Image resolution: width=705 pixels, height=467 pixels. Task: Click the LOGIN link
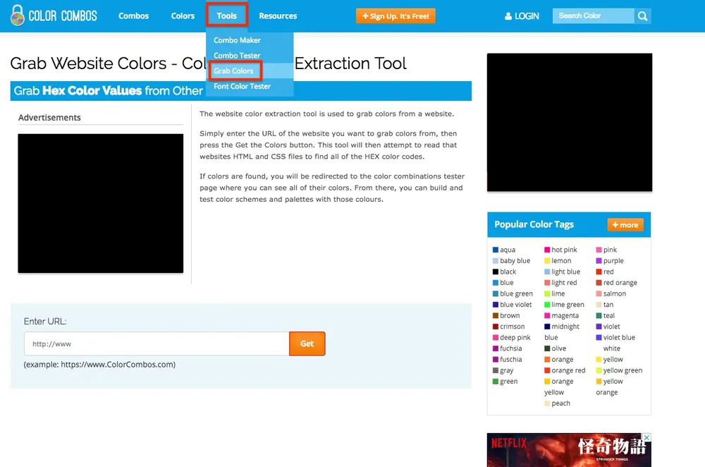pos(527,16)
